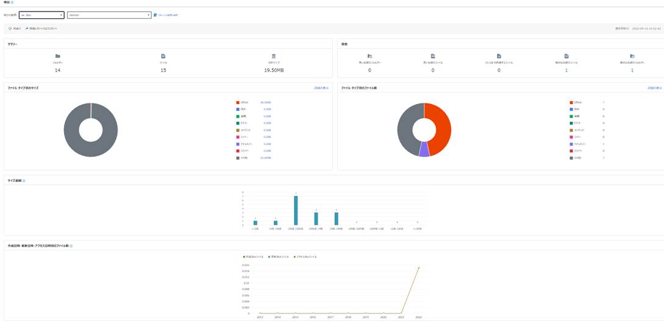This screenshot has height=322, width=664.
Task: Click the Office size value link in legend
Action: (x=265, y=102)
